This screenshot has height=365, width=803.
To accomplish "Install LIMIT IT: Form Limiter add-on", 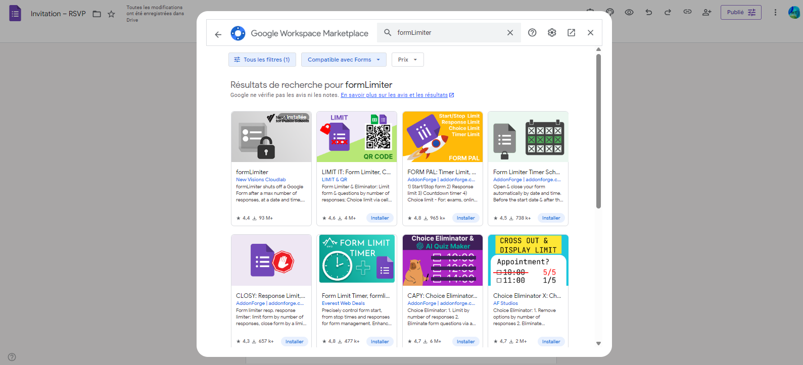I will coord(380,218).
